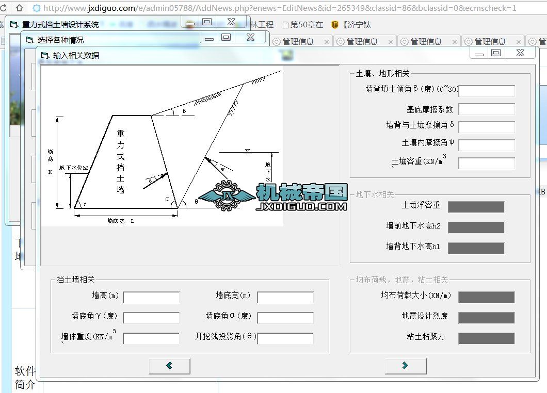547x393 pixels.
Task: Click the disabled 墙前地下水高h2 field
Action: (x=476, y=227)
